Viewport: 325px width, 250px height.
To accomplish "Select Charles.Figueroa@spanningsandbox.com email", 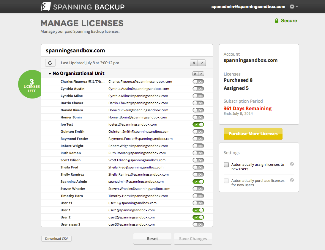I will pyautogui.click(x=140, y=82).
